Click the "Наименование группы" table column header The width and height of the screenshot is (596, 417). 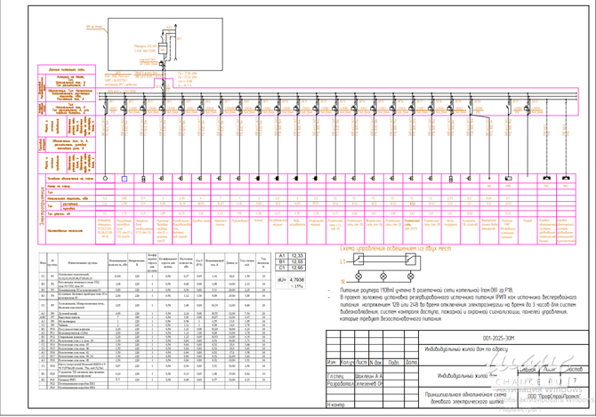pos(82,263)
